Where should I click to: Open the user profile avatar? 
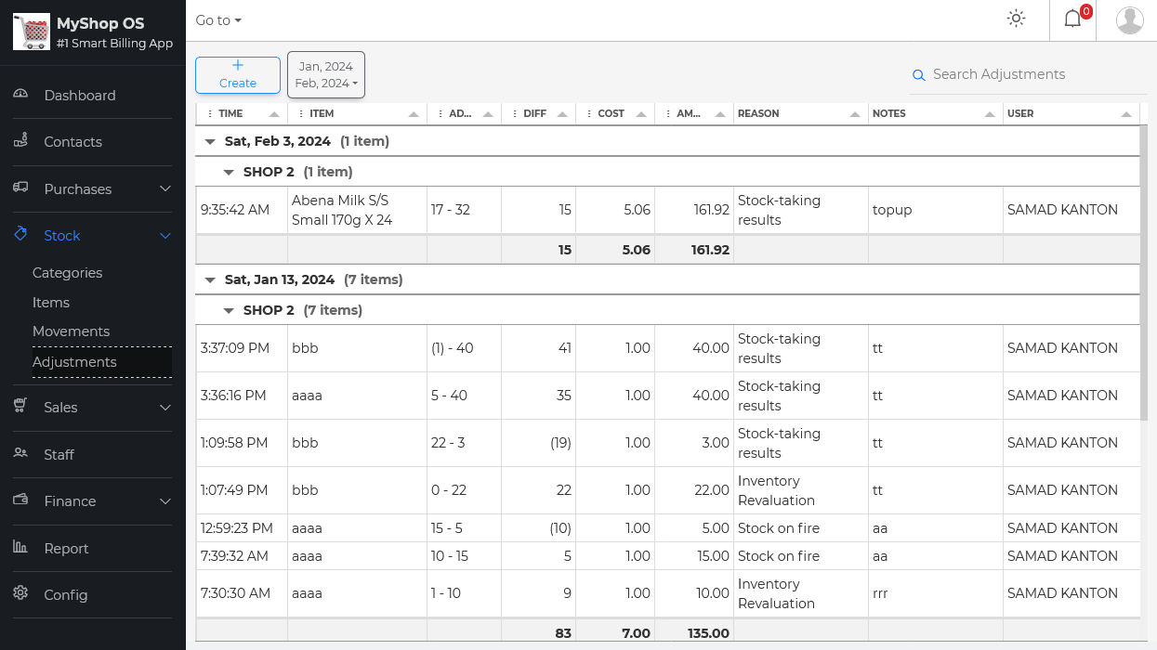click(x=1129, y=19)
